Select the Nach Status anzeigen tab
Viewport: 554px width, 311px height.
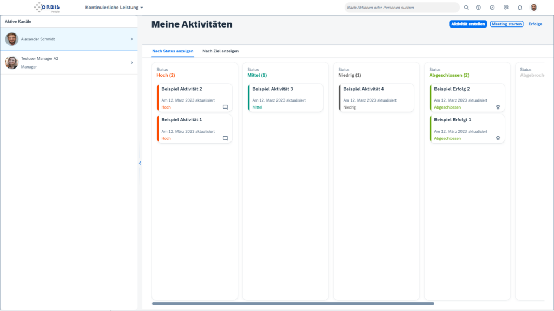point(173,51)
